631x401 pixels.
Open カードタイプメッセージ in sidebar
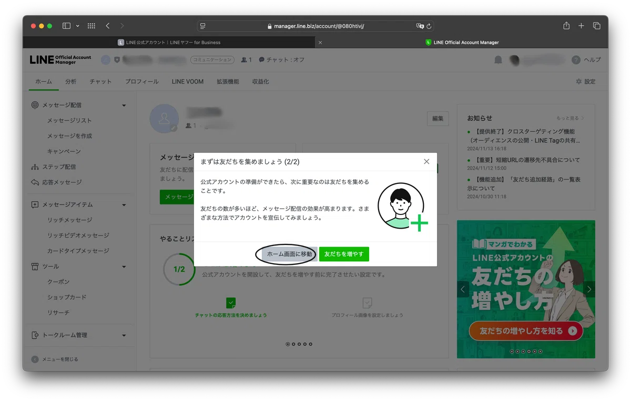(x=78, y=251)
